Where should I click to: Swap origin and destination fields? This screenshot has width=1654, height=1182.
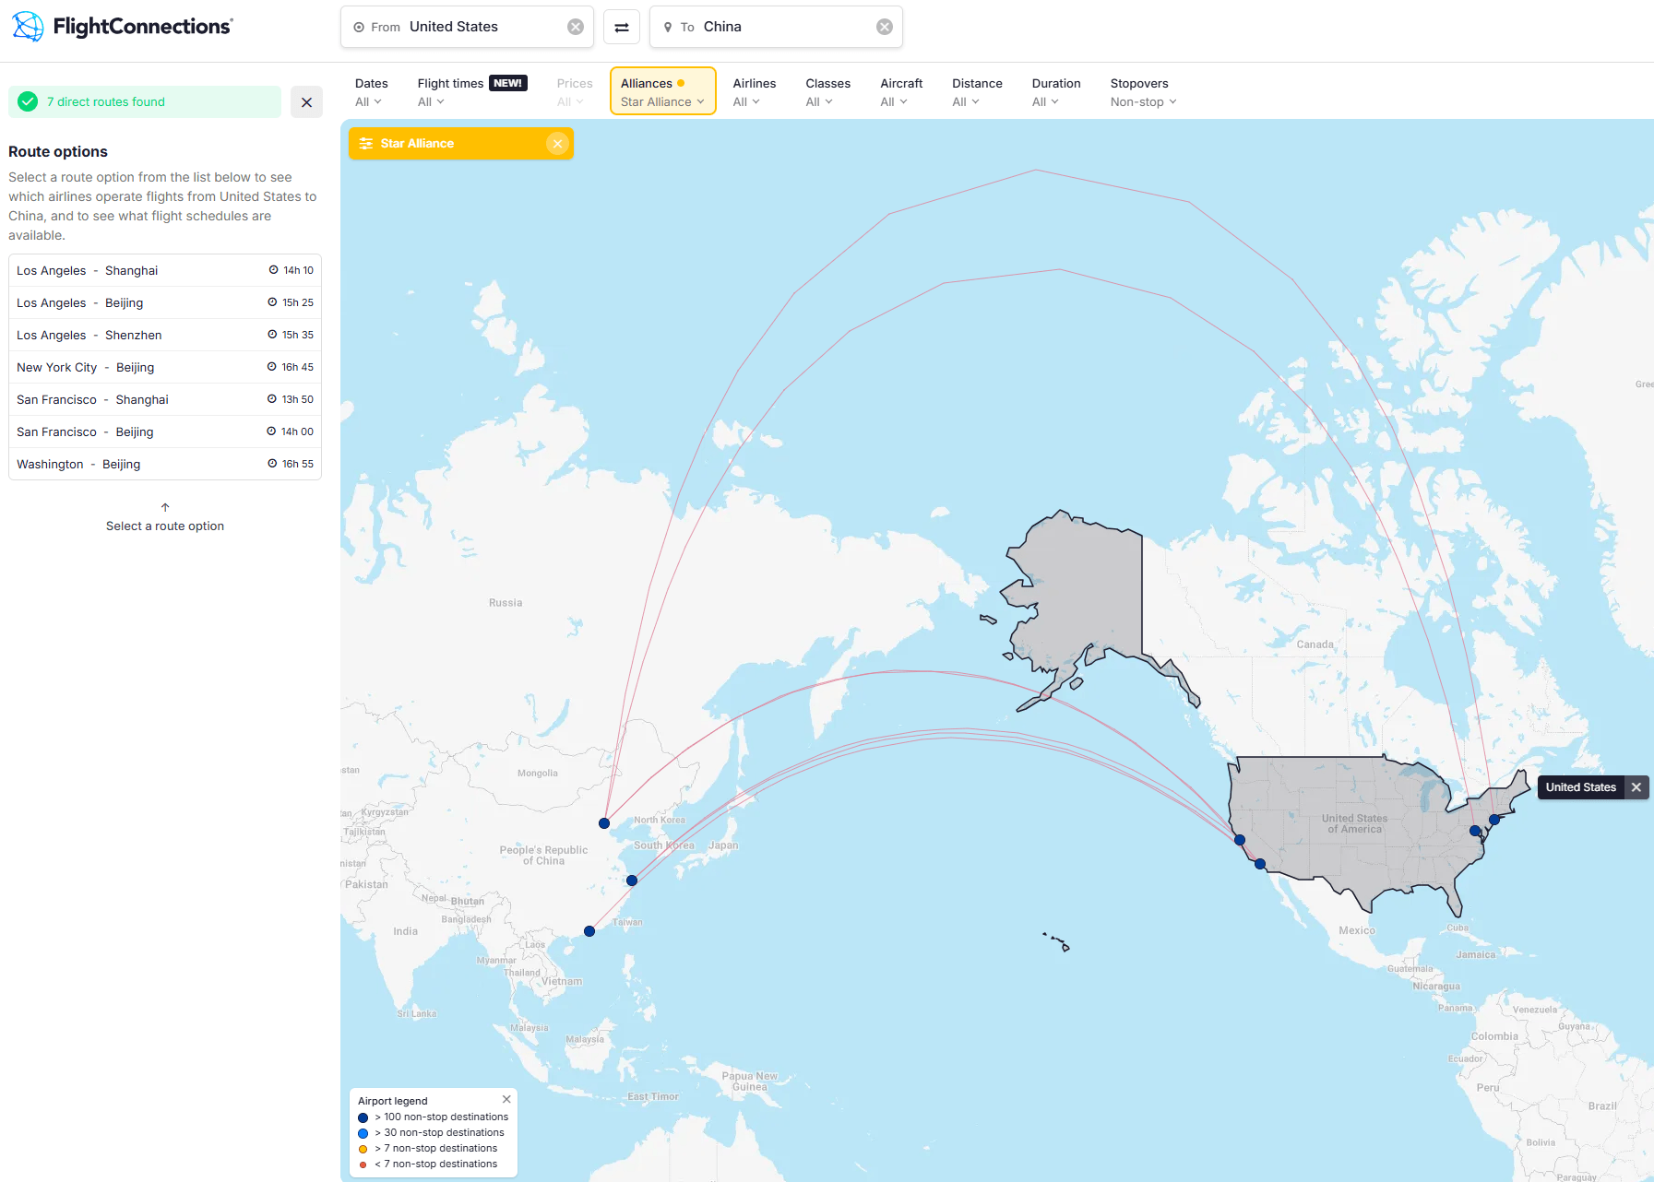622,28
